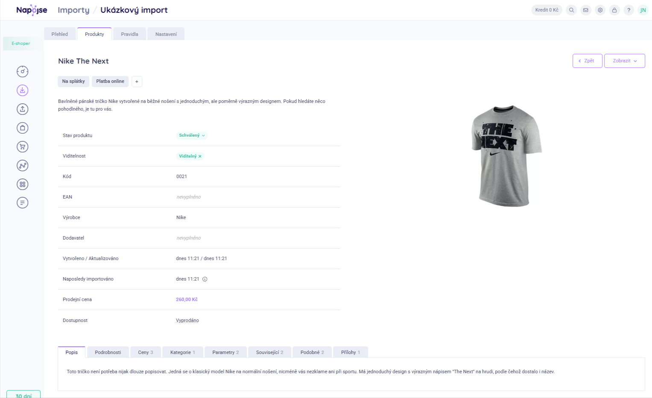Add a new tag with the plus button

[x=137, y=82]
